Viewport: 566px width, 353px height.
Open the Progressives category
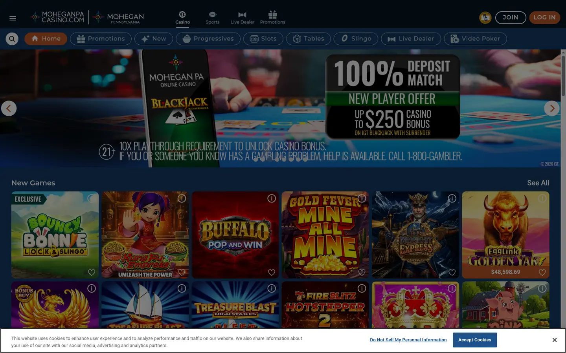(208, 39)
